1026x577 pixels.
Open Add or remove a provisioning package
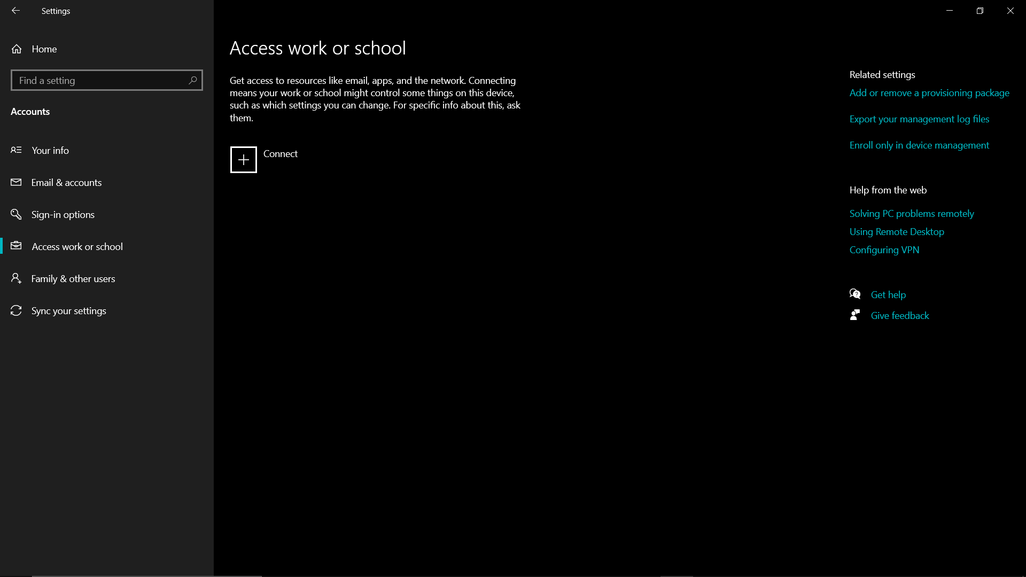pyautogui.click(x=929, y=92)
